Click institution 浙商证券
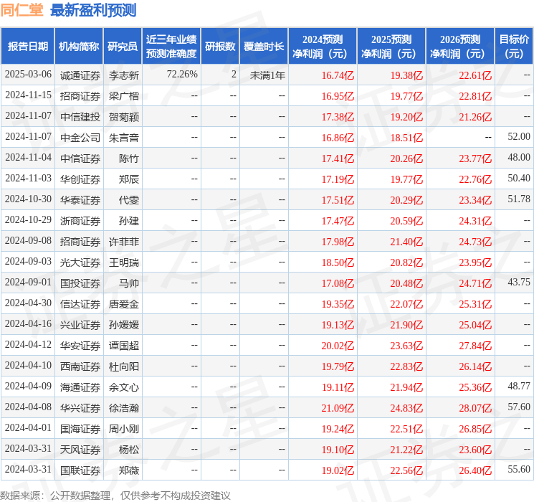Image resolution: width=534 pixels, height=502 pixels. [x=80, y=221]
